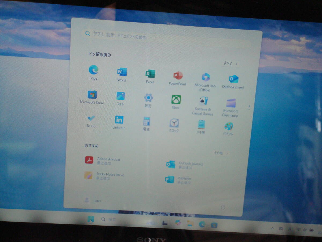Open Microsoft Store in the pinned grid

[92, 97]
